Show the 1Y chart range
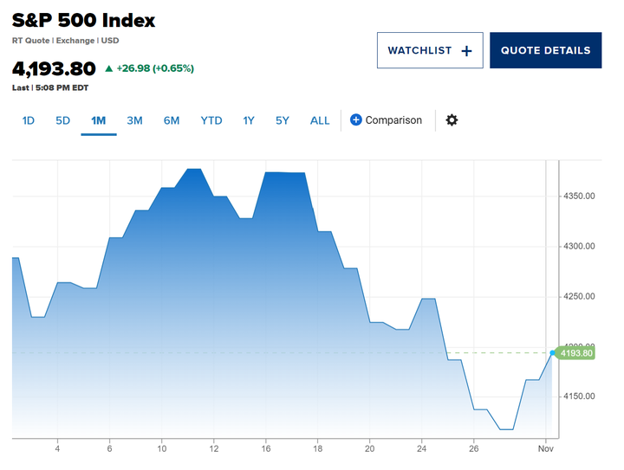Screen dimensions: 624x470 point(249,120)
